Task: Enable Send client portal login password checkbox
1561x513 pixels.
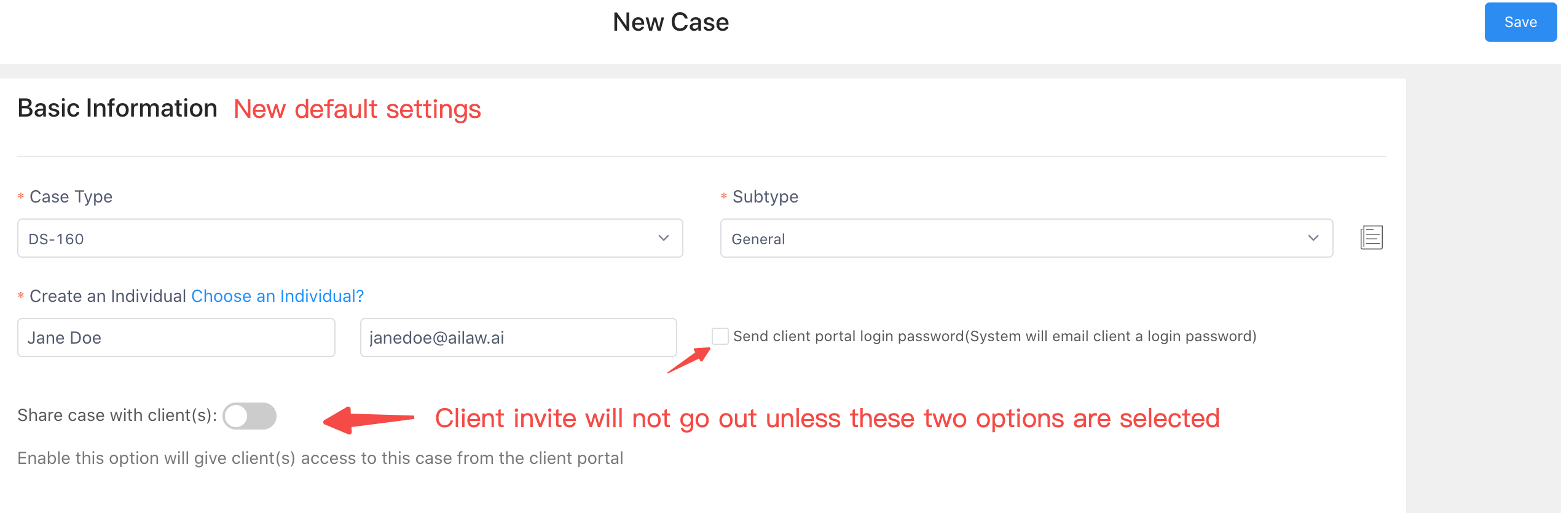Action: coord(720,336)
